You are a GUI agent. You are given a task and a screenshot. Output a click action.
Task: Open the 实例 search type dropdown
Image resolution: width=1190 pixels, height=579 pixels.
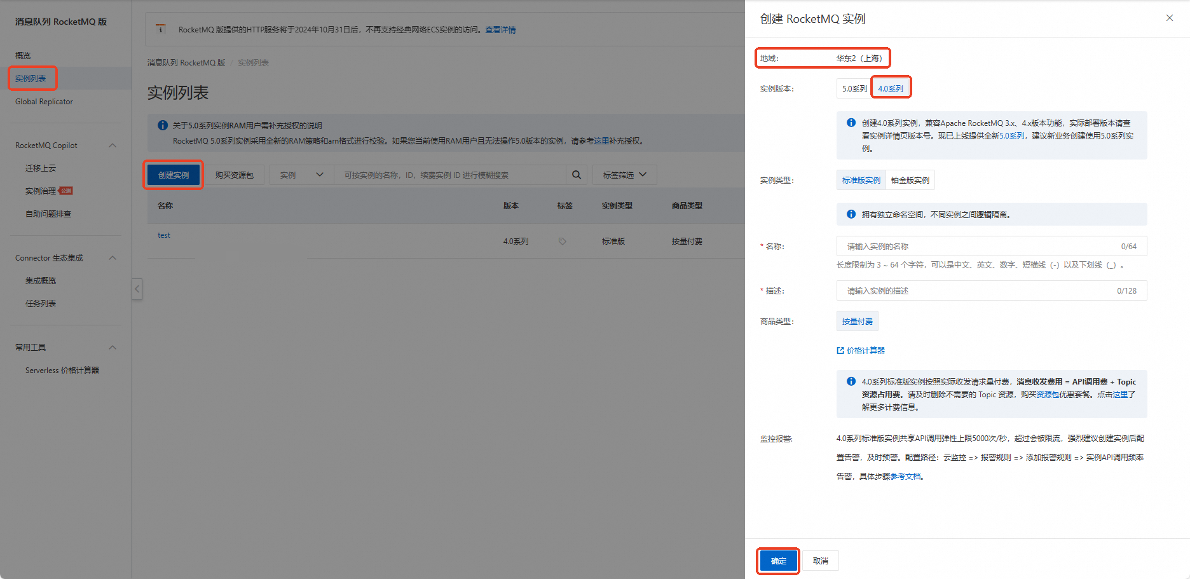[x=302, y=175]
